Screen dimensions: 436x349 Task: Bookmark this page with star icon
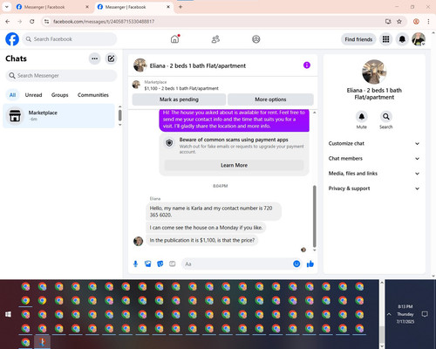399,21
